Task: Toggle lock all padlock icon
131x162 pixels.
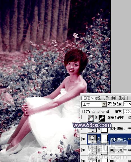Action: [x=108, y=111]
